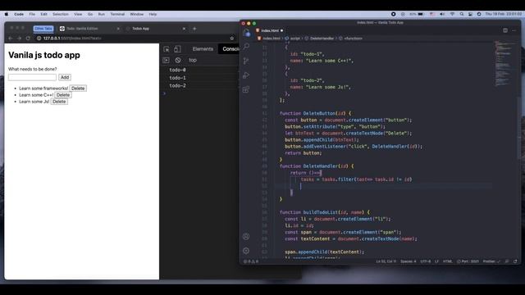Split the VS Code editor layout
This screenshot has width=525, height=295.
tap(505, 30)
